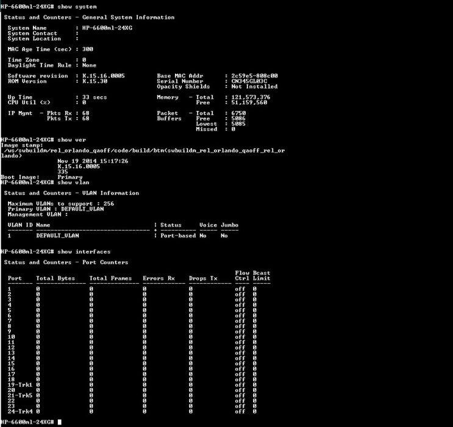This screenshot has width=453, height=427.
Task: Click IP Mgmt Pkts Rx value 68
Action: 86,113
